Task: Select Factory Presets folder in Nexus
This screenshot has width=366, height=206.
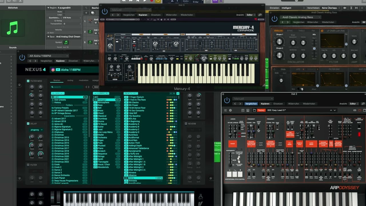Action: (69, 108)
